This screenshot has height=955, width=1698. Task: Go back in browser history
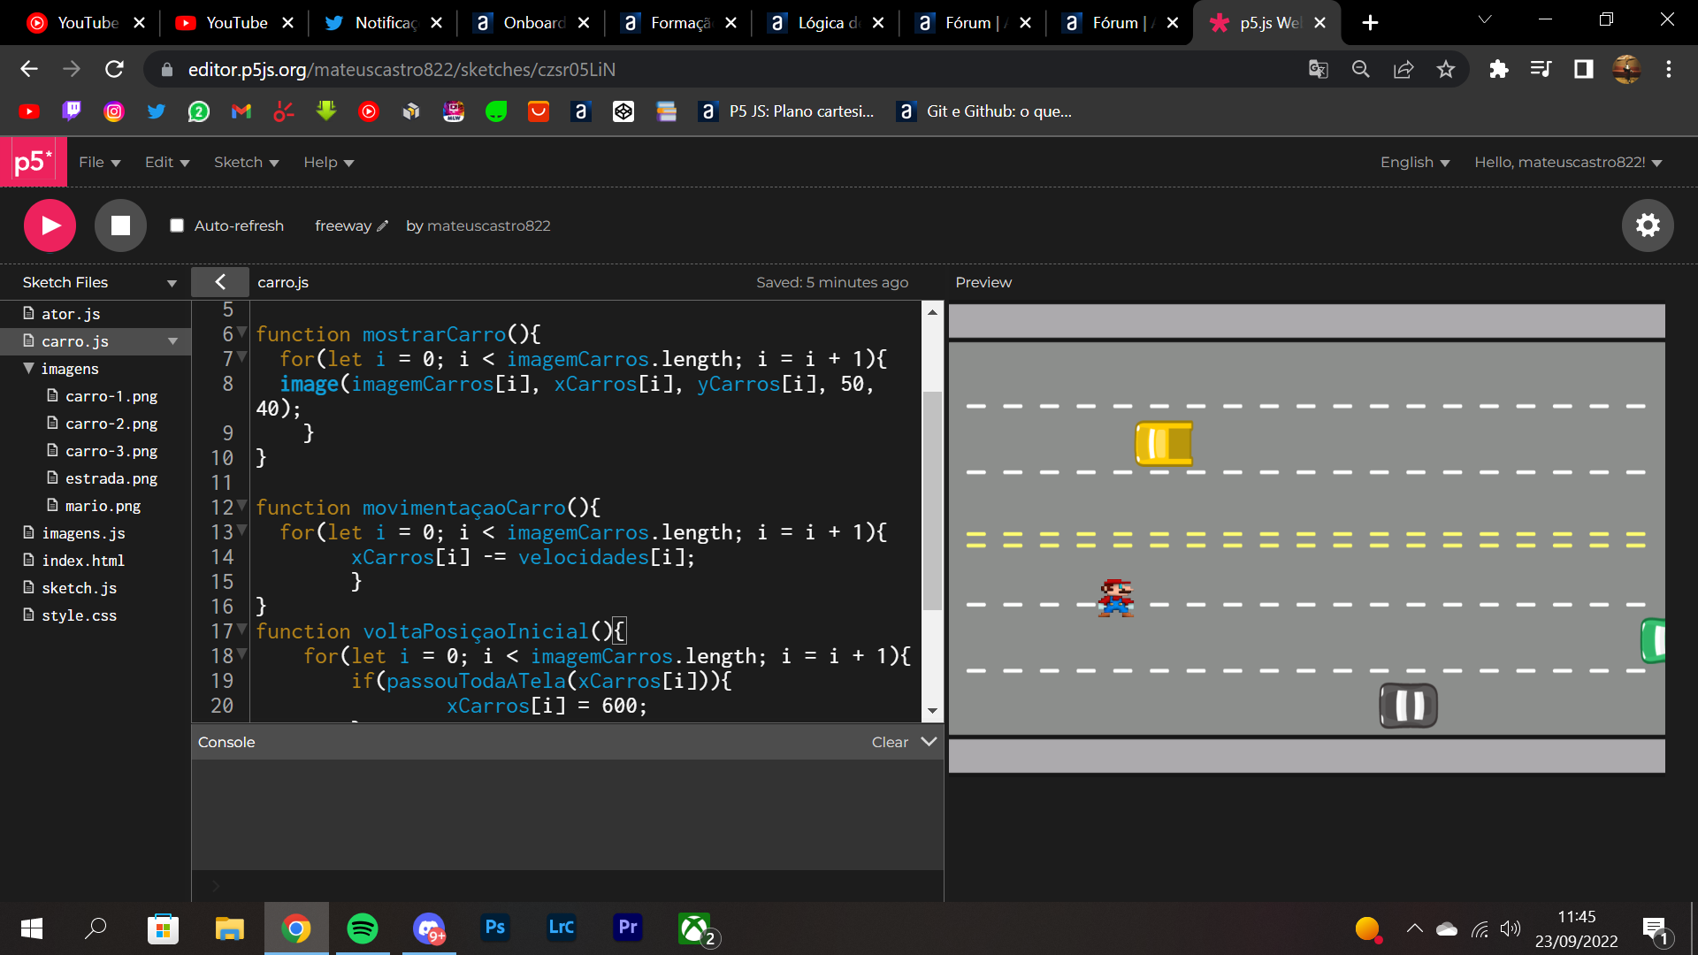[x=29, y=69]
